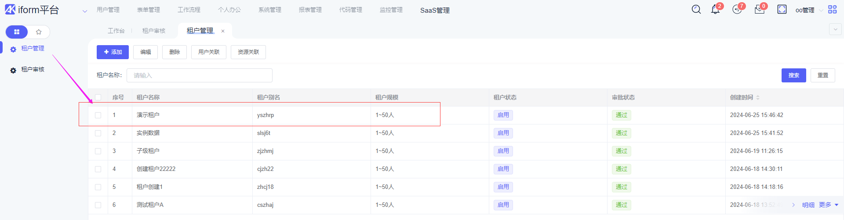Open the notification bell with 2 alerts

(x=715, y=9)
